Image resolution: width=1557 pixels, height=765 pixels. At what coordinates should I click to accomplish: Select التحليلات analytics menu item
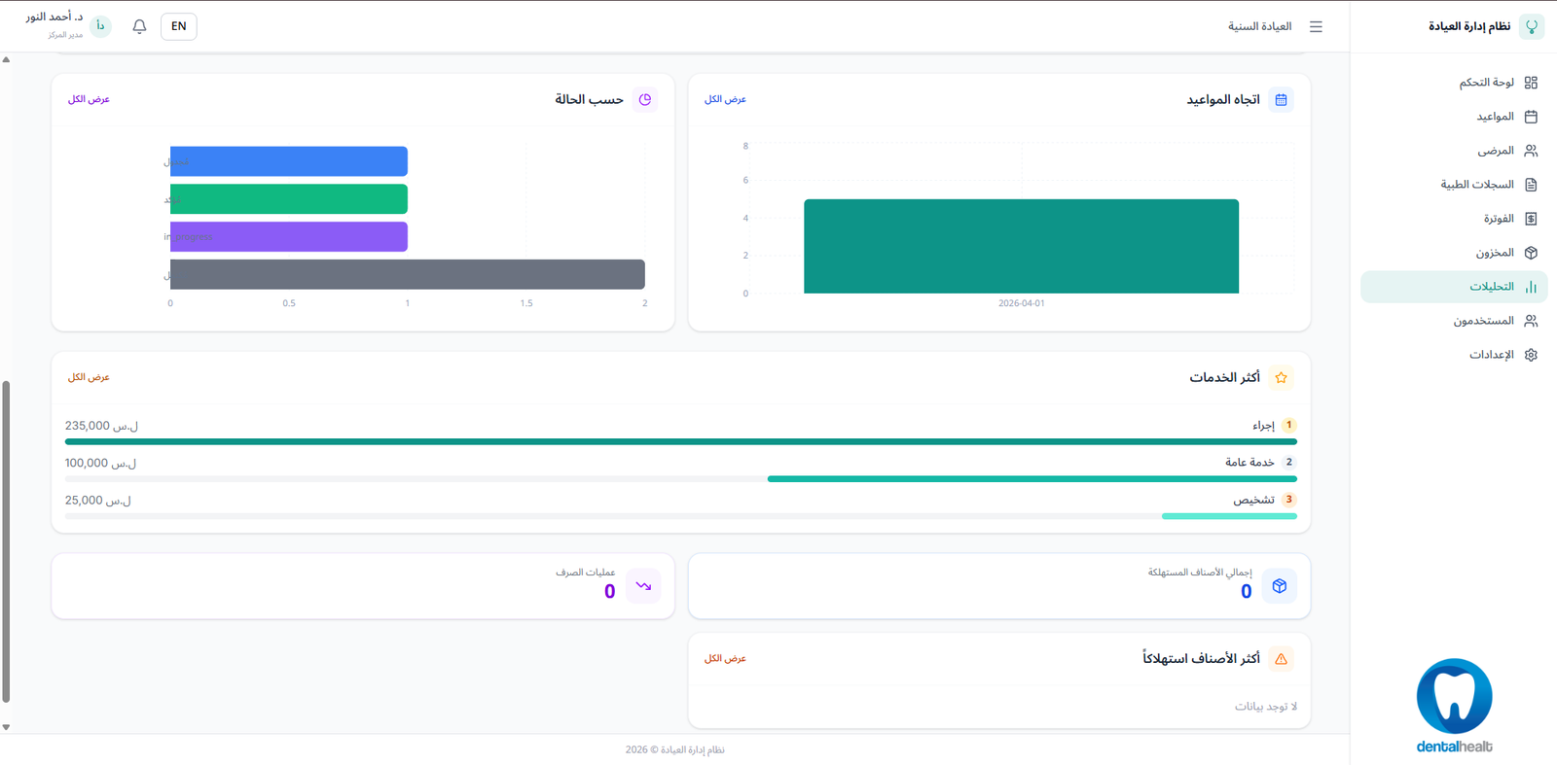[x=1454, y=287]
